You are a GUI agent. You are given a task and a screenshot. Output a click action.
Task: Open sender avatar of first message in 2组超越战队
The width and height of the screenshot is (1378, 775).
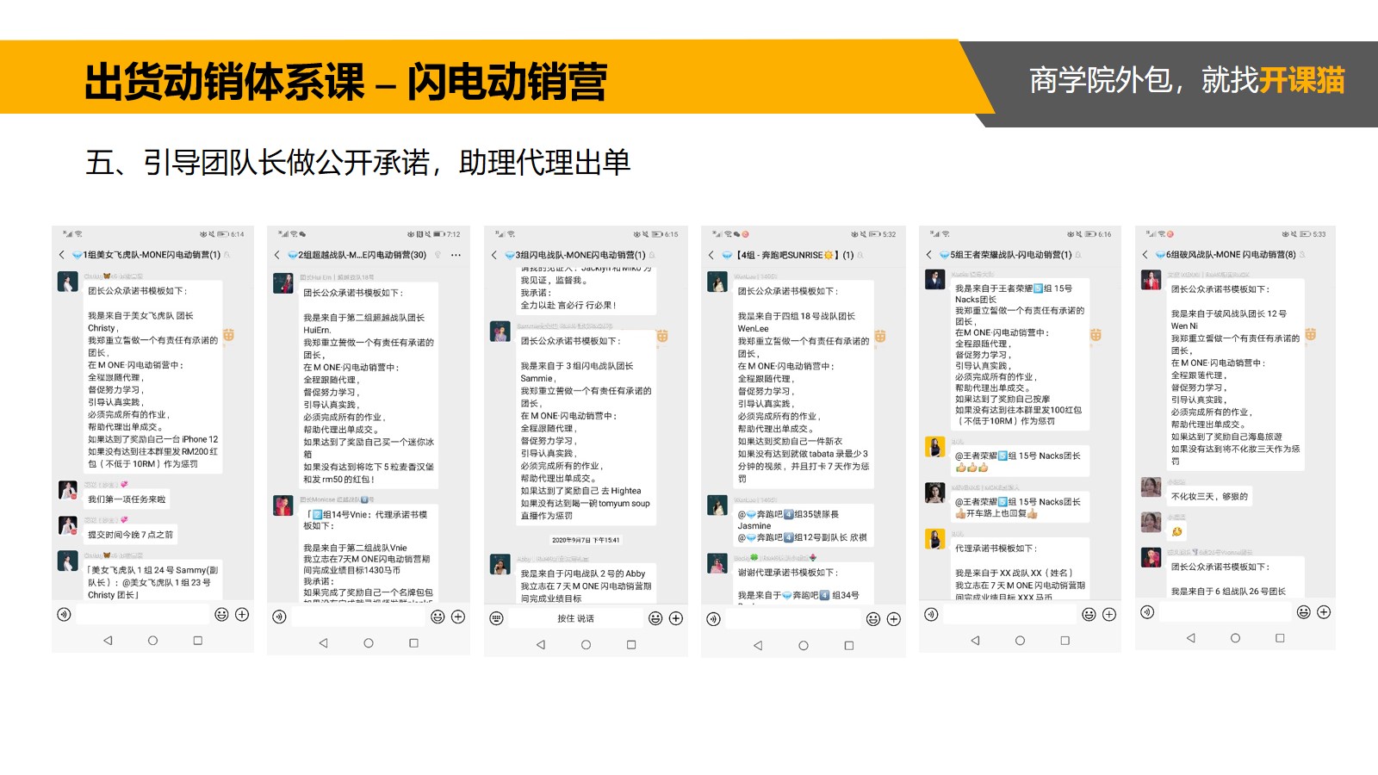(x=283, y=283)
